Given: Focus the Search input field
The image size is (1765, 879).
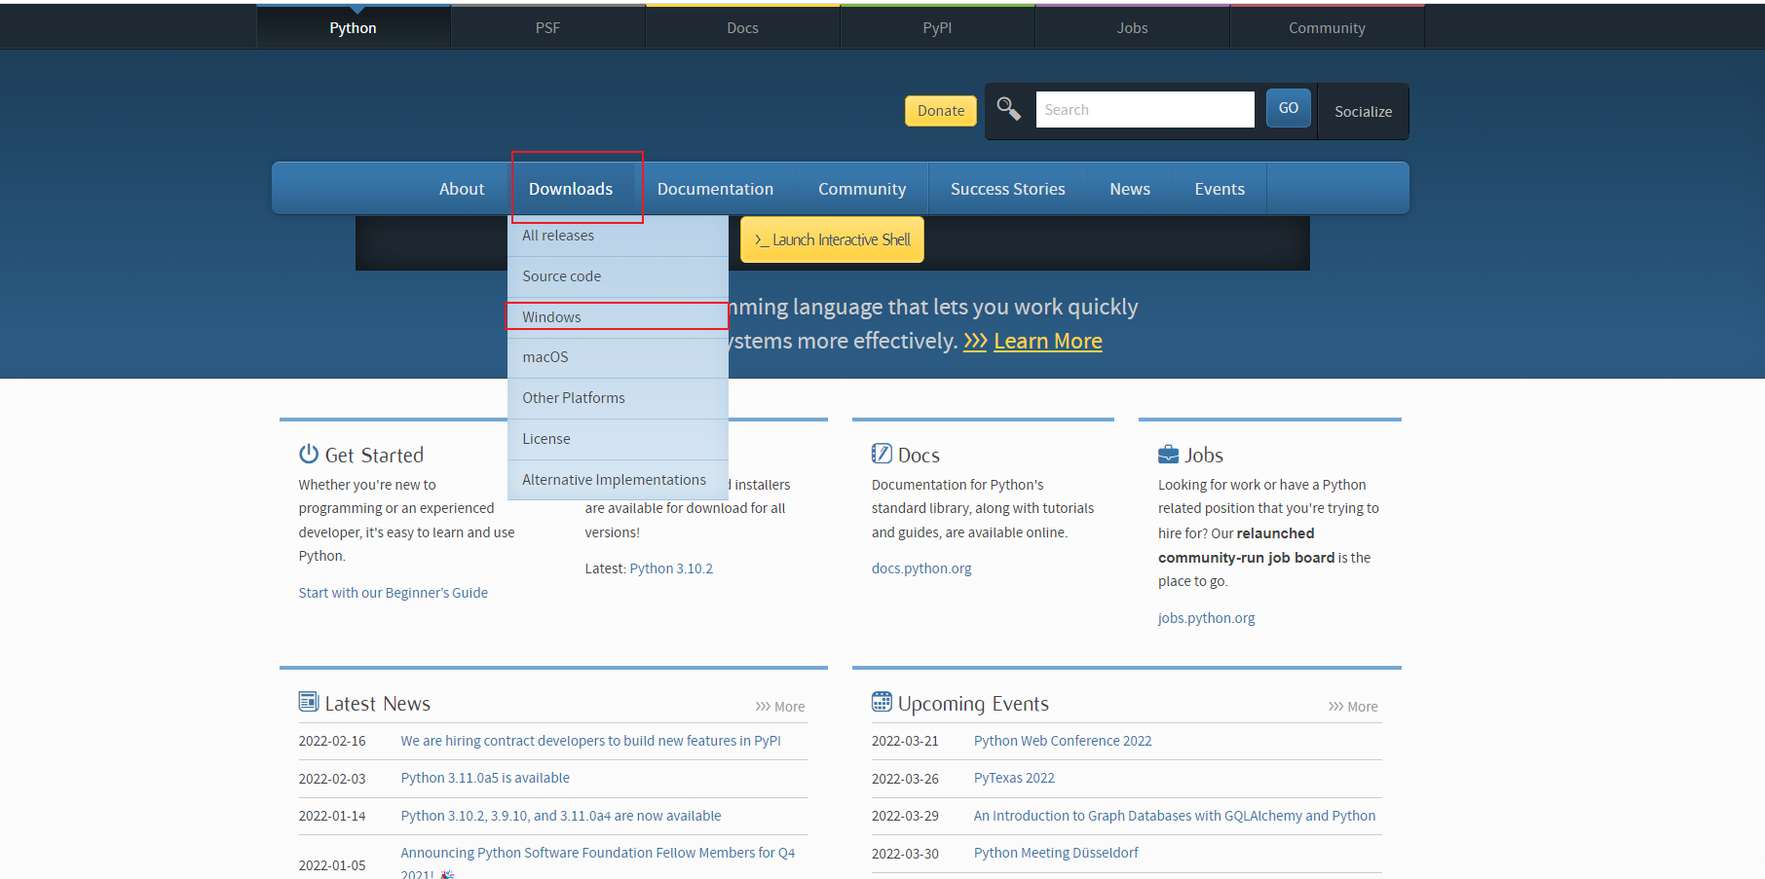Looking at the screenshot, I should (1145, 110).
